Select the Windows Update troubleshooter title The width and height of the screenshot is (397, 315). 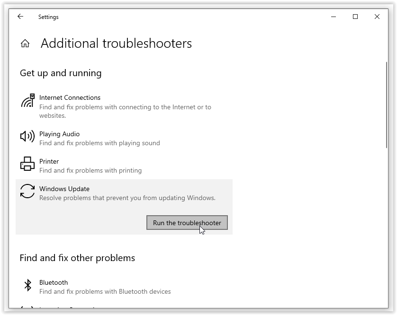point(64,189)
